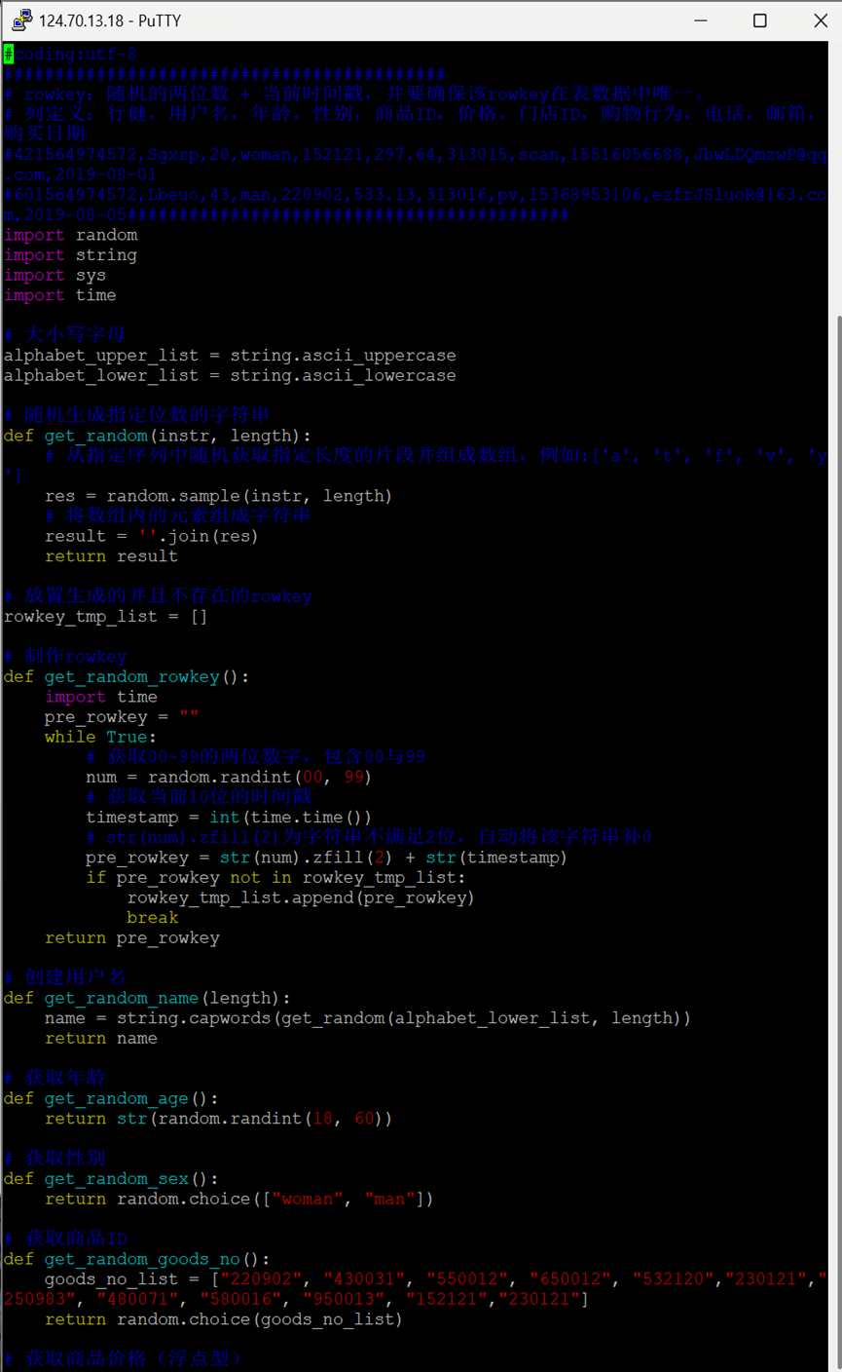842x1372 pixels.
Task: Click the comment containing '421564974572,Sqxrp'
Action: (x=416, y=165)
